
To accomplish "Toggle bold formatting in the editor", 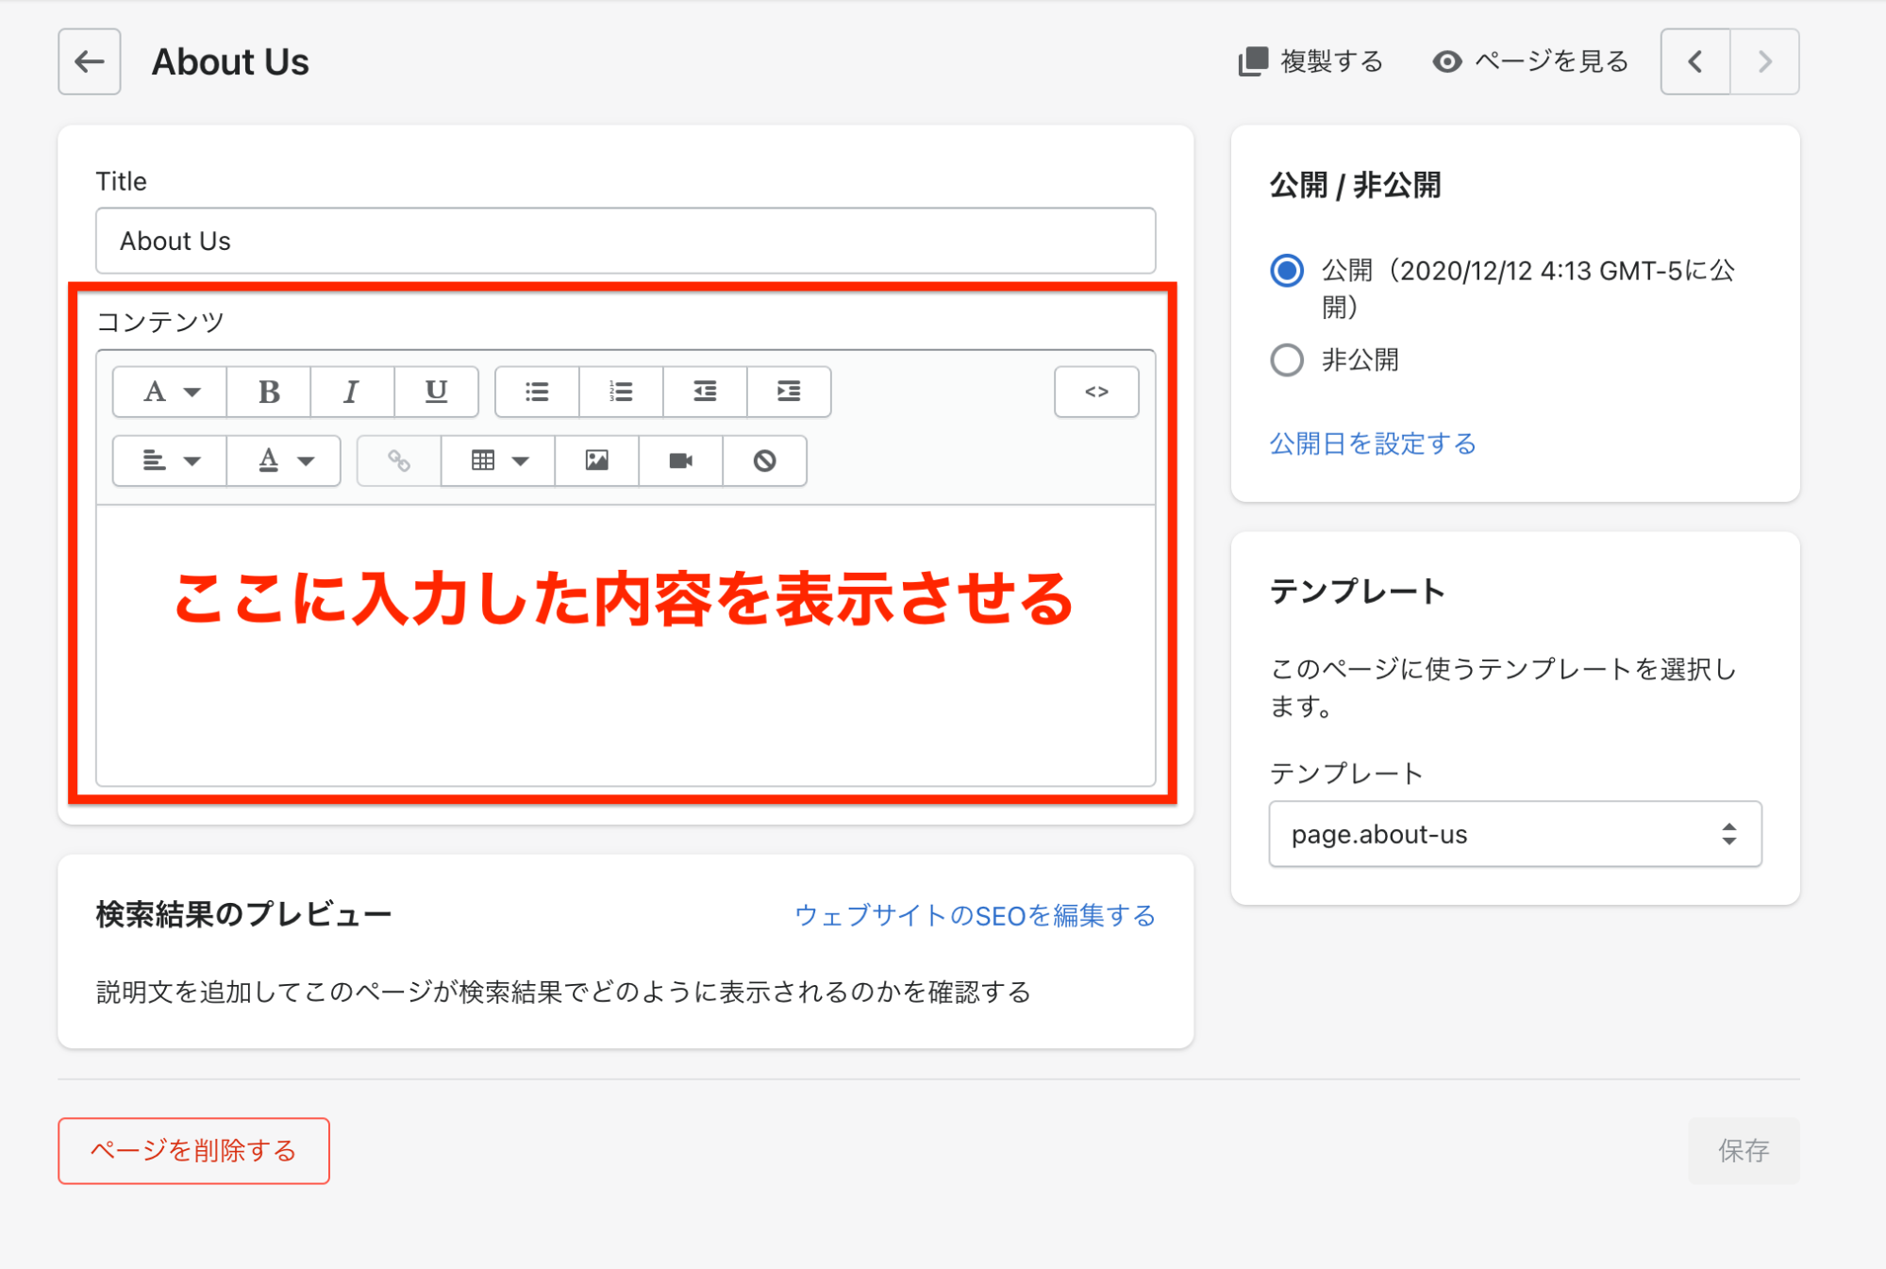I will [269, 392].
